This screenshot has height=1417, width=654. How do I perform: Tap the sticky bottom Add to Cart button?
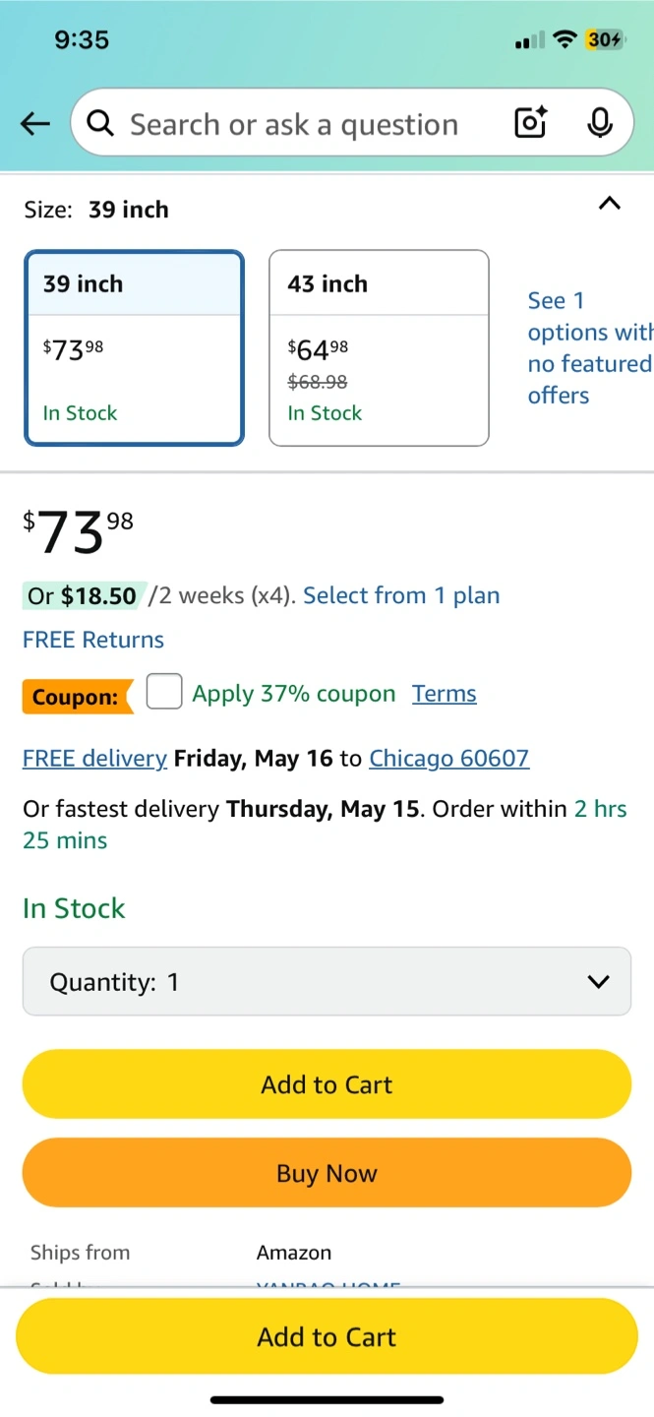point(327,1336)
